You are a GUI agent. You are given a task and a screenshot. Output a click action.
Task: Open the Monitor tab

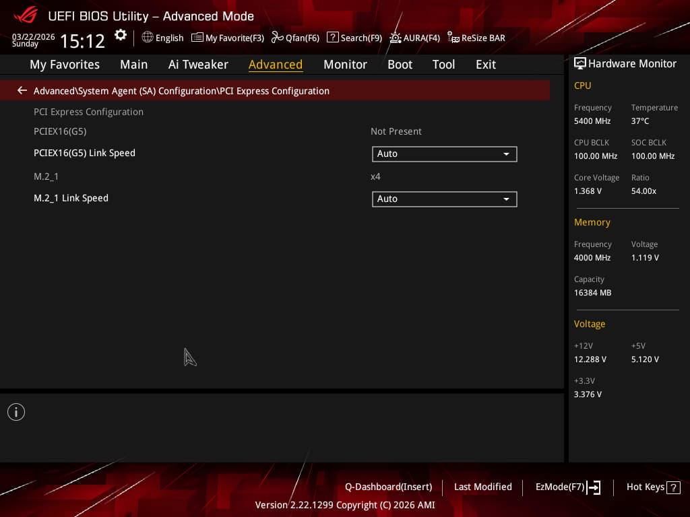coord(345,65)
